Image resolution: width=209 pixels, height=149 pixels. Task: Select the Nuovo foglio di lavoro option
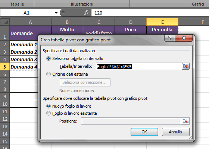coord(49,106)
